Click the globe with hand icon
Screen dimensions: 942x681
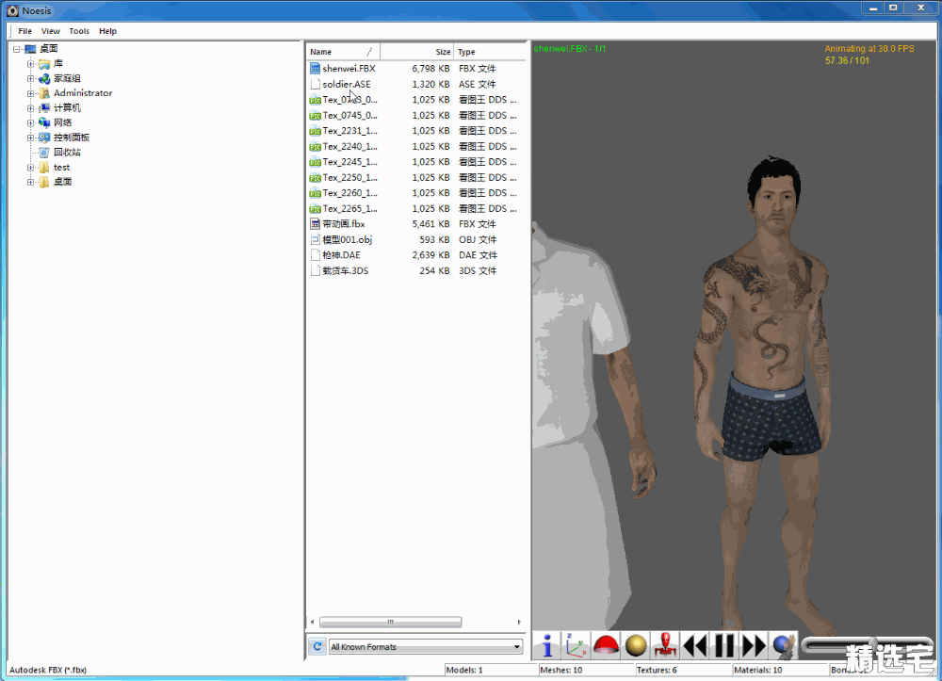pyautogui.click(x=784, y=645)
